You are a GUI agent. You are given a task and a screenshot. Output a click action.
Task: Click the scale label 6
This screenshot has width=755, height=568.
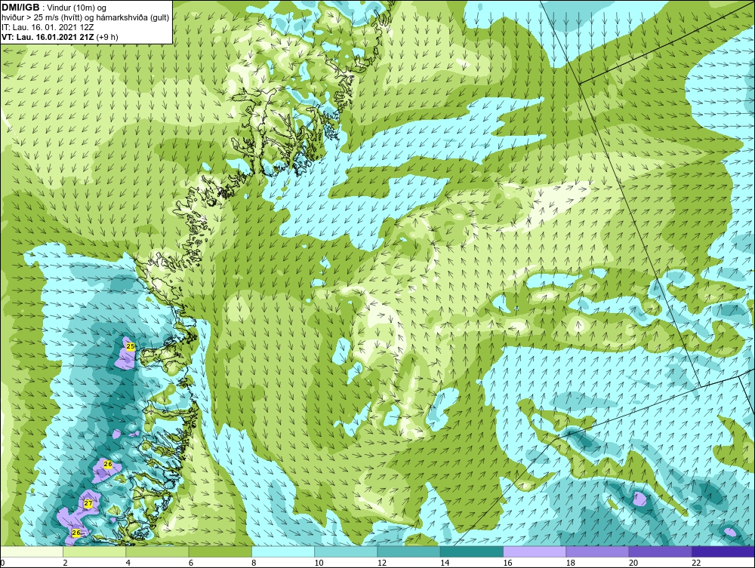click(191, 563)
